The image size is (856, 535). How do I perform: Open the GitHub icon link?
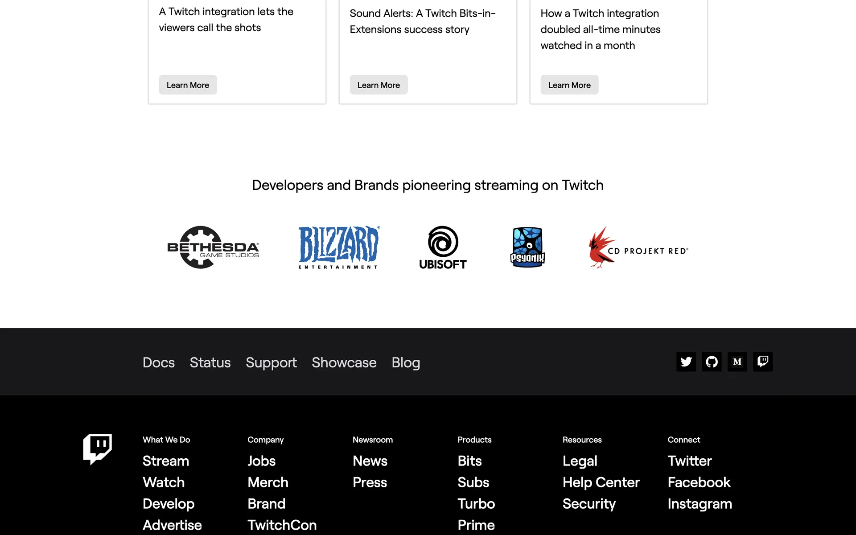point(712,362)
